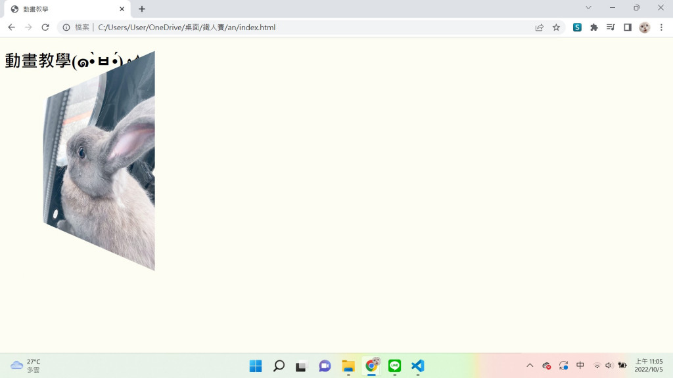Open Task View from taskbar
The height and width of the screenshot is (378, 673).
tap(302, 366)
